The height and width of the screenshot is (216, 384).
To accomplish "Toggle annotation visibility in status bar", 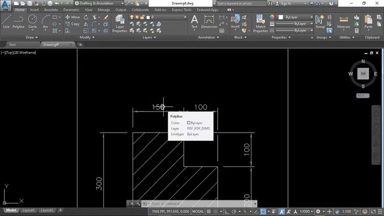I will (x=281, y=211).
